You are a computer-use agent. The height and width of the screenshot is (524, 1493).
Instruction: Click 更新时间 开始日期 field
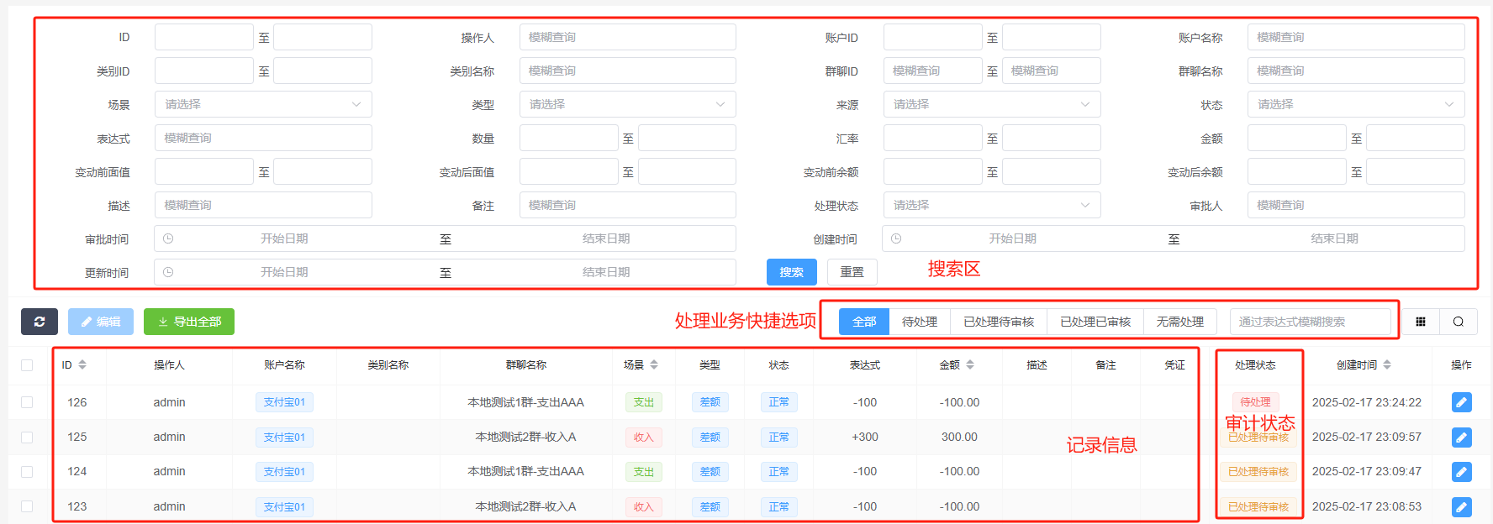[x=284, y=272]
